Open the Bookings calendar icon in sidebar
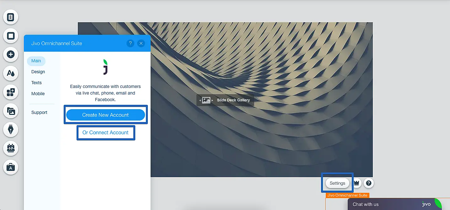Image resolution: width=450 pixels, height=210 pixels. pos(11,148)
